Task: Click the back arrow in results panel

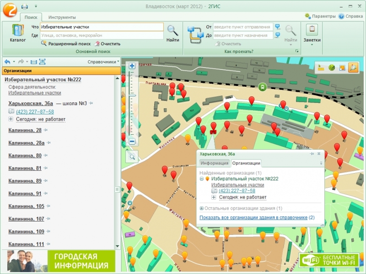Action: [x=7, y=62]
